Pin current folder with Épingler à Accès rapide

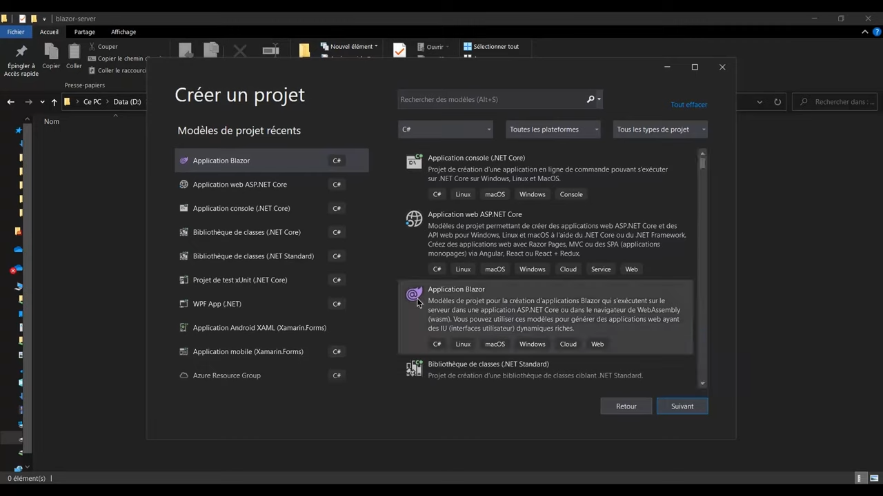(x=21, y=59)
